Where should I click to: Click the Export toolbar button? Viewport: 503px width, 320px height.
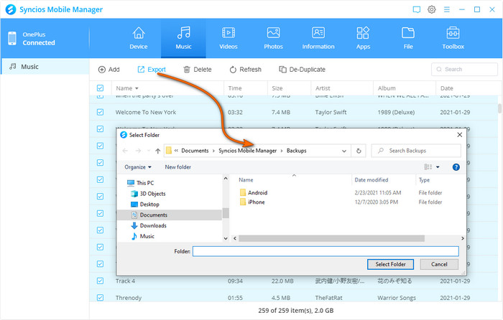152,70
